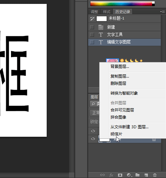This screenshot has height=178, width=166.
Task: Choose 明信片 from context menu
Action: pyautogui.click(x=133, y=134)
